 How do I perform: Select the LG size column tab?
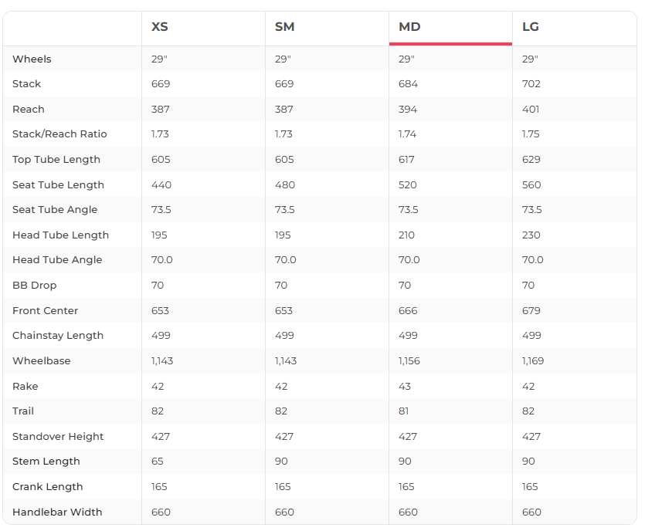click(x=531, y=27)
